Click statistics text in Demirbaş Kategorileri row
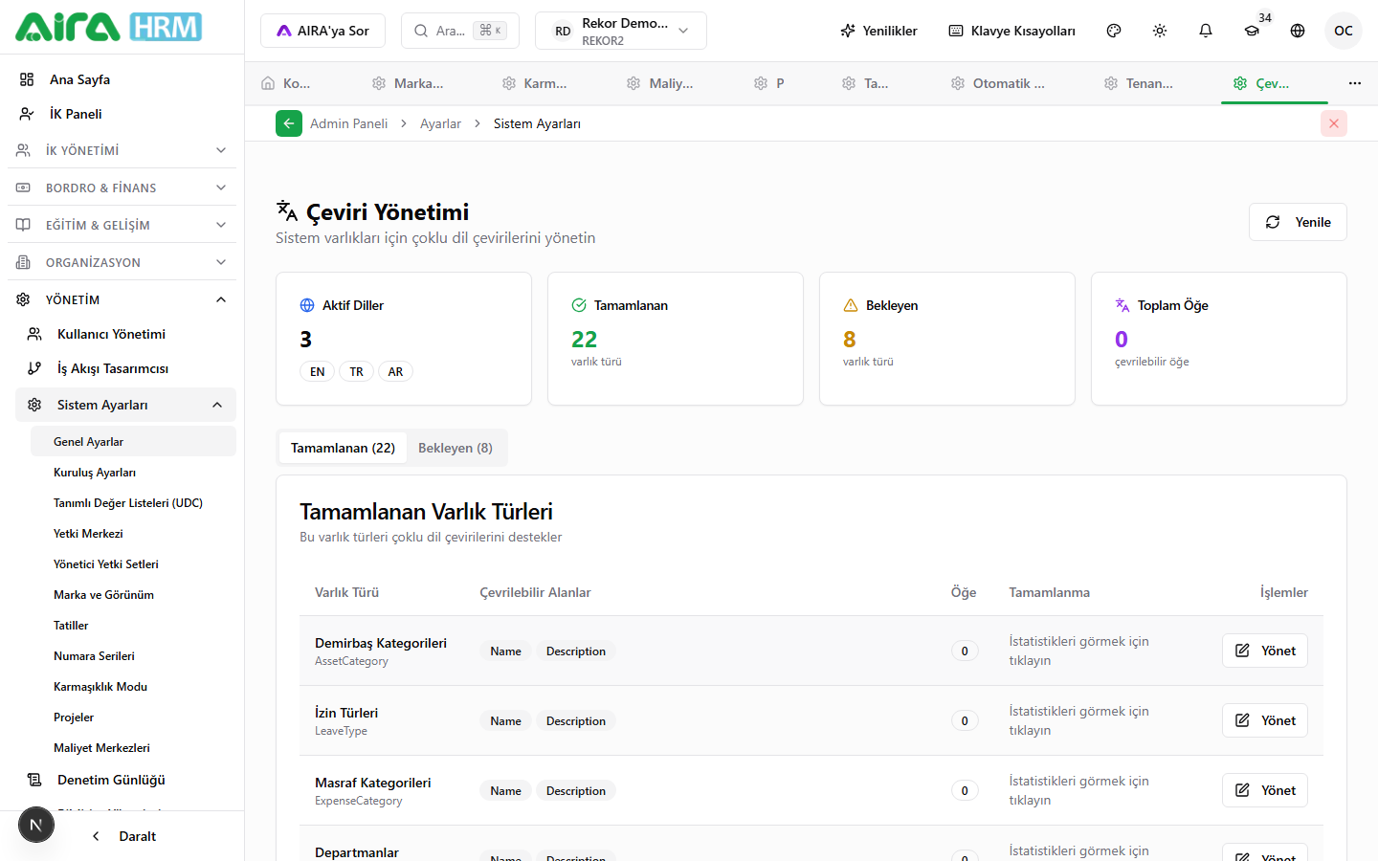 click(1079, 651)
